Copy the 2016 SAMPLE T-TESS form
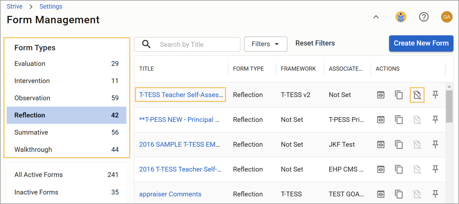459x204 pixels. point(399,144)
